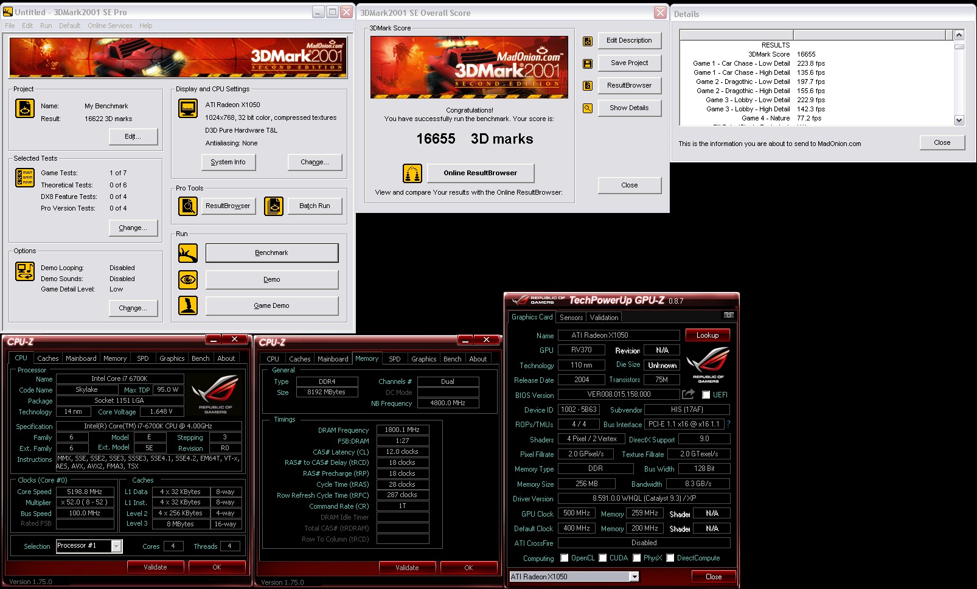The image size is (977, 589).
Task: Toggle the UEFI checkbox in GPU-Z
Action: click(706, 395)
